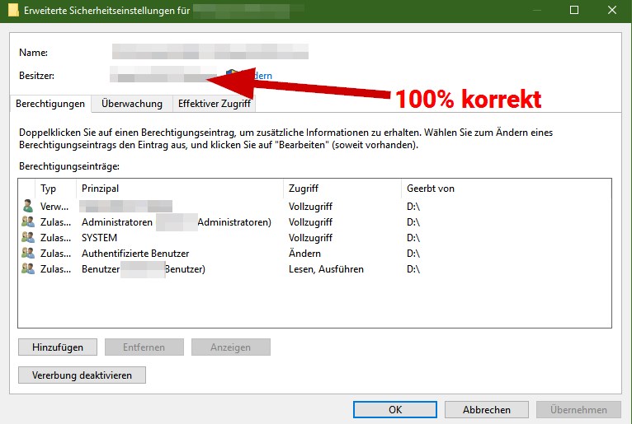Select the Authentifizierte Benutzer entry

pos(135,254)
